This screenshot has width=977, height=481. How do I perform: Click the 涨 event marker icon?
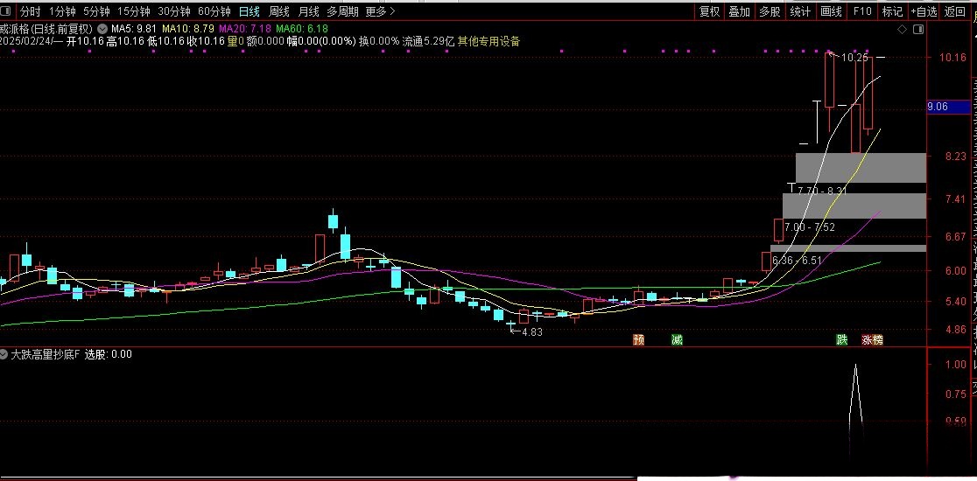coord(867,339)
